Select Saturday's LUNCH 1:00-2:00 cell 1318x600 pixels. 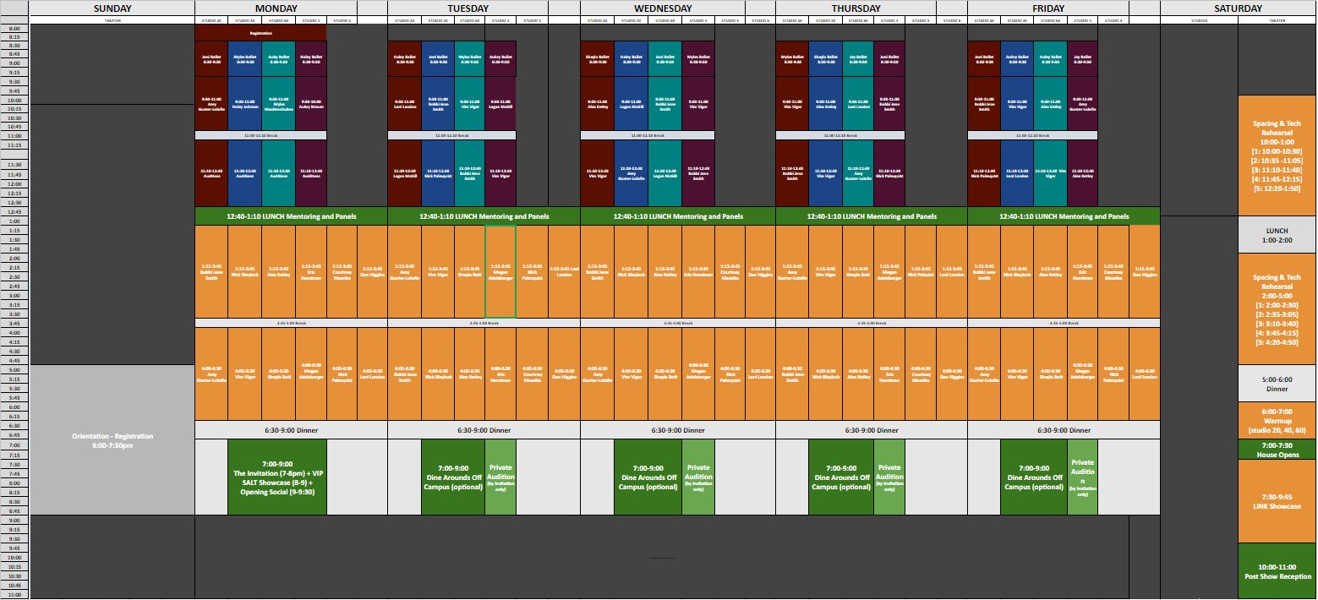click(1277, 235)
